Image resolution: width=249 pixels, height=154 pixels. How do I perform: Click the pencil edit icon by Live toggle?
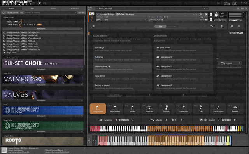[205, 26]
